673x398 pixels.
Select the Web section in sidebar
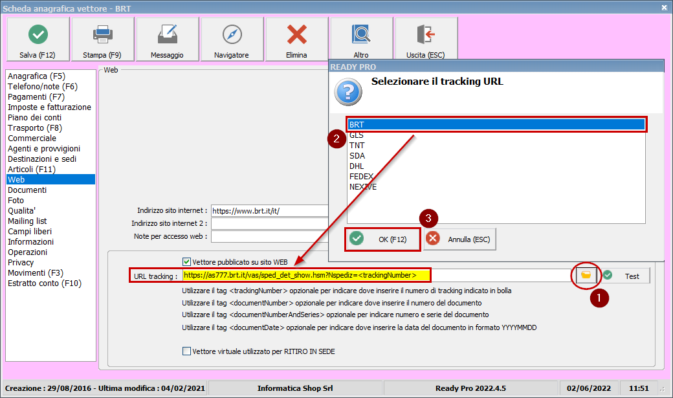pyautogui.click(x=50, y=179)
